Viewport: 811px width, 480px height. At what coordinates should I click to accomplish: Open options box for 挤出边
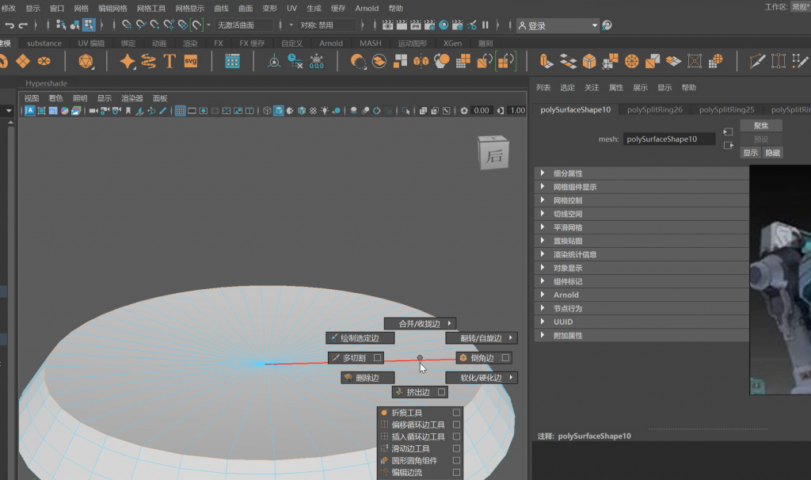click(x=441, y=392)
